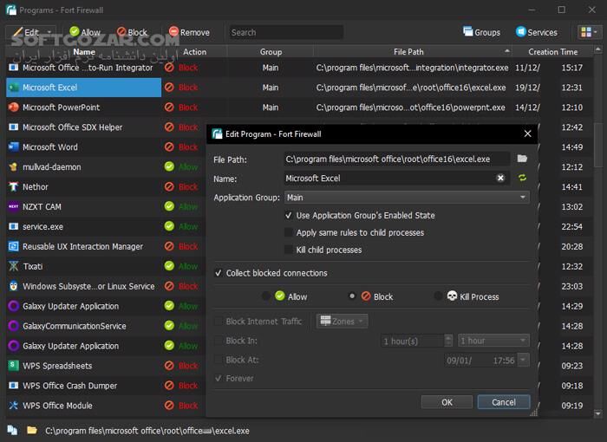
Task: Close the Edit Program dialog
Action: (x=527, y=134)
